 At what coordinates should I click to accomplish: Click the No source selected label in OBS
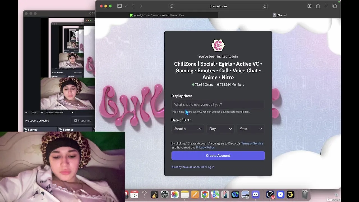(37, 121)
